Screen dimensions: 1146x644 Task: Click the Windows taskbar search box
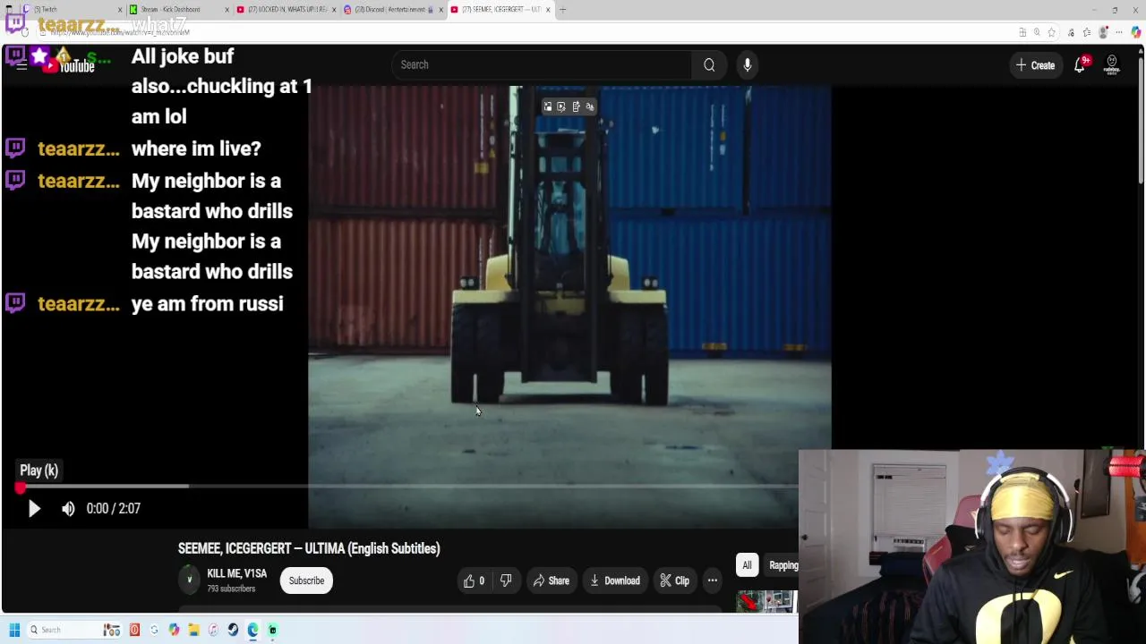(74, 630)
